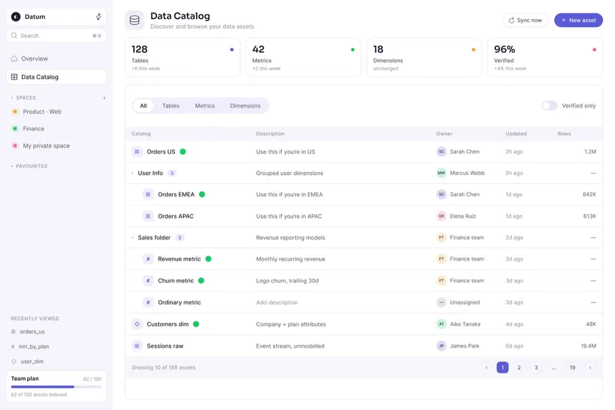Switch to the Metrics tab

coord(205,106)
